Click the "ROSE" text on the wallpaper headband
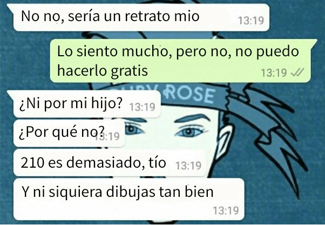Screen dimensions: 325x225 click(x=189, y=95)
